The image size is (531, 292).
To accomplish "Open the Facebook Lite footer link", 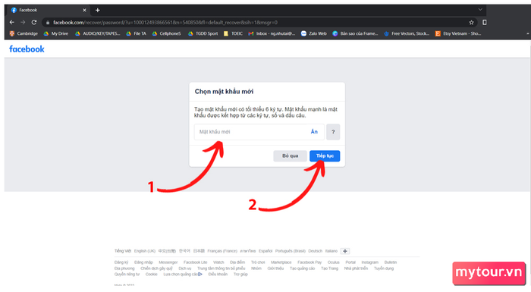I will (195, 262).
